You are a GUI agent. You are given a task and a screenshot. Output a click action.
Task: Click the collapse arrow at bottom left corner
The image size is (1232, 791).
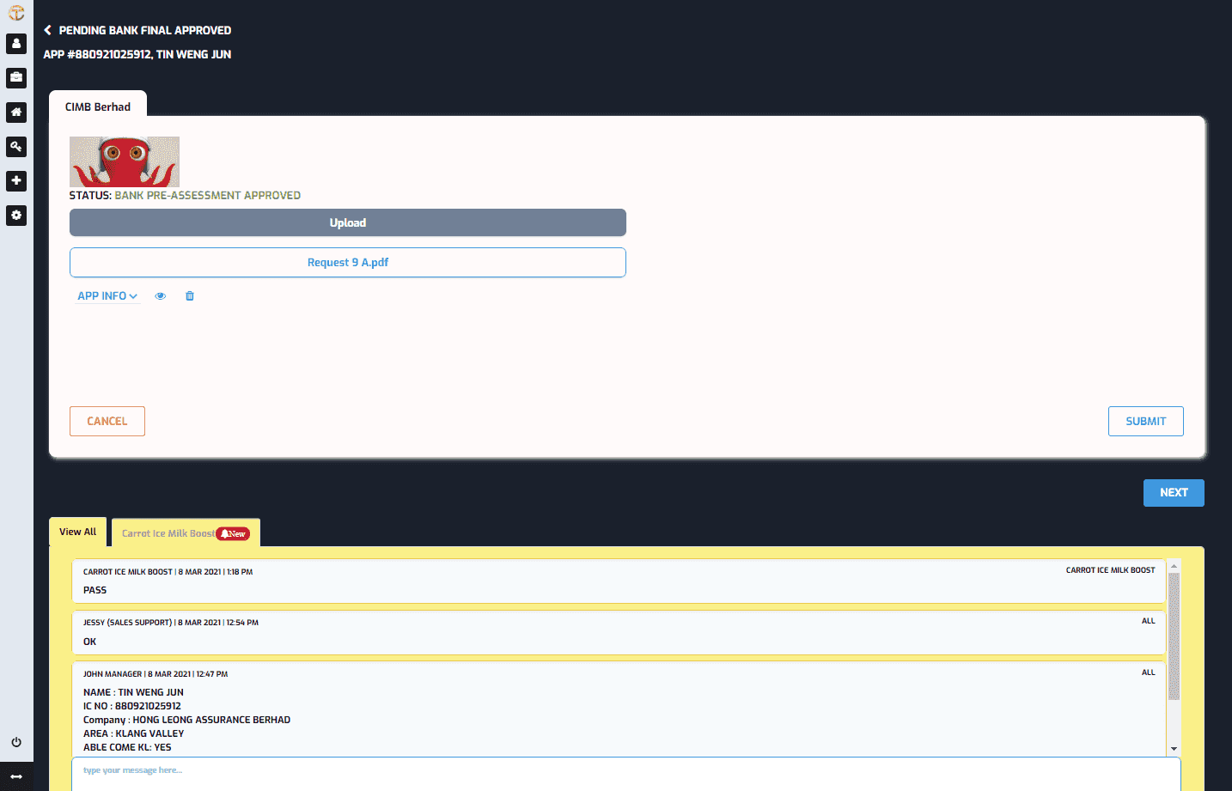pyautogui.click(x=15, y=778)
